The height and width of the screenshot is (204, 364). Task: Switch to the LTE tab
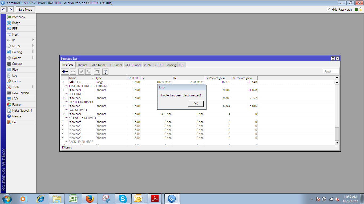182,65
